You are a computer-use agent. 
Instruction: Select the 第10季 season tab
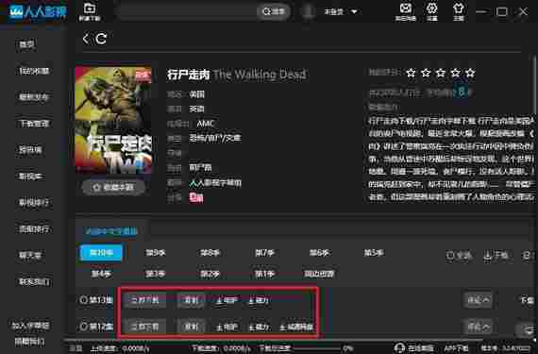(101, 253)
